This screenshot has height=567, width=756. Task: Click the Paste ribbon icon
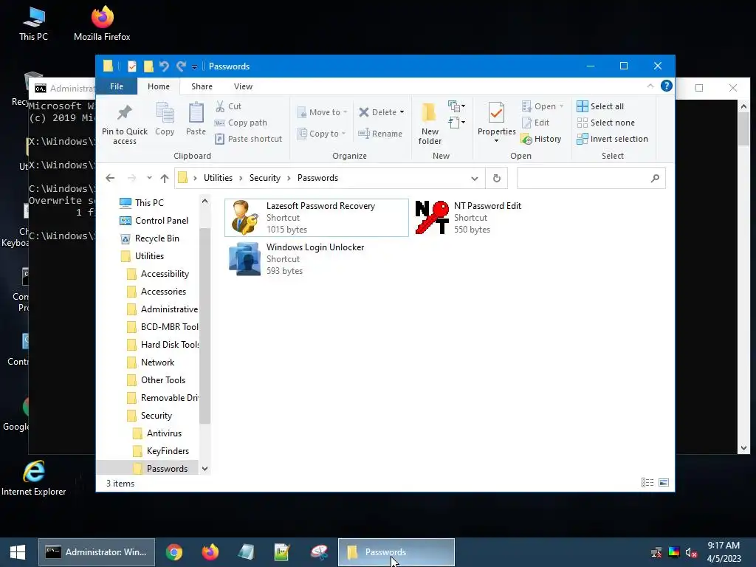(196, 113)
